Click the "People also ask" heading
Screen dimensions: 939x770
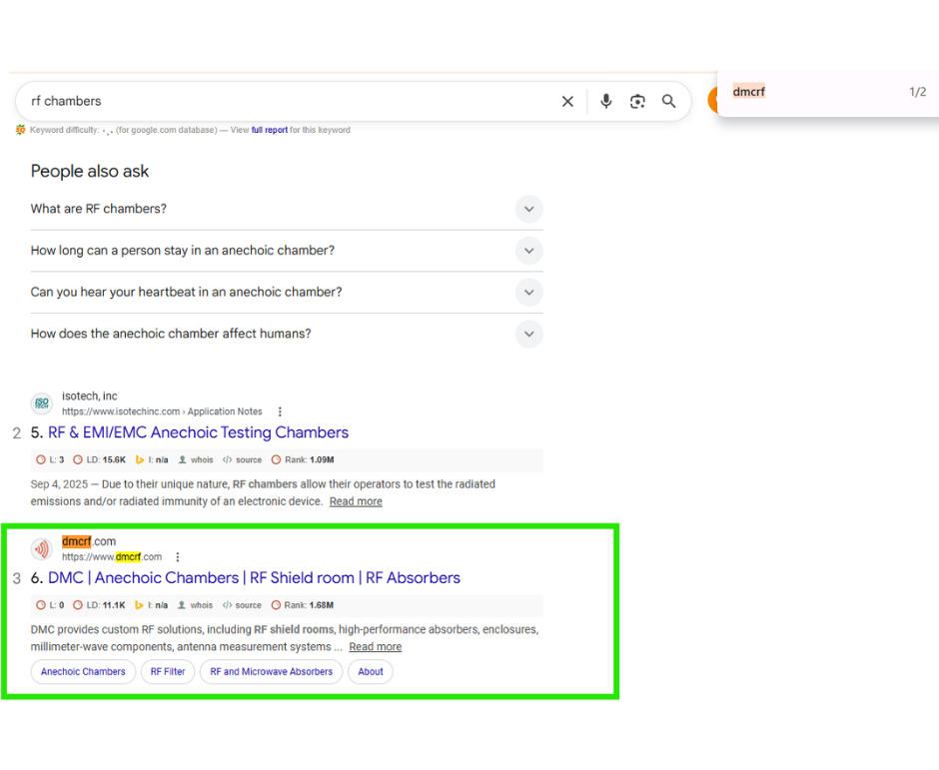[90, 171]
